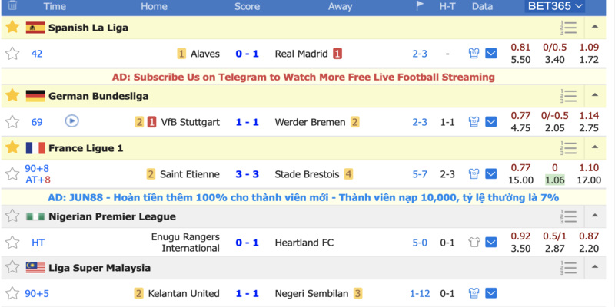Open the Telegram subscription ad link
The width and height of the screenshot is (615, 307).
304,77
